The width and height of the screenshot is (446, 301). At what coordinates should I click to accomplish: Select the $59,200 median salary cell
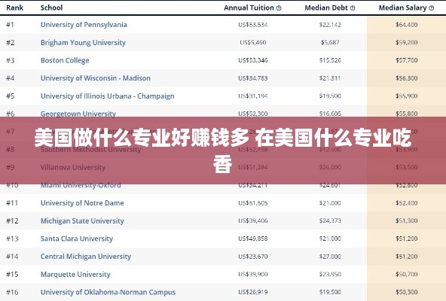tap(407, 43)
